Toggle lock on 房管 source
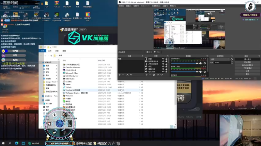Viewport: 261px width, 146px height. [166, 59]
